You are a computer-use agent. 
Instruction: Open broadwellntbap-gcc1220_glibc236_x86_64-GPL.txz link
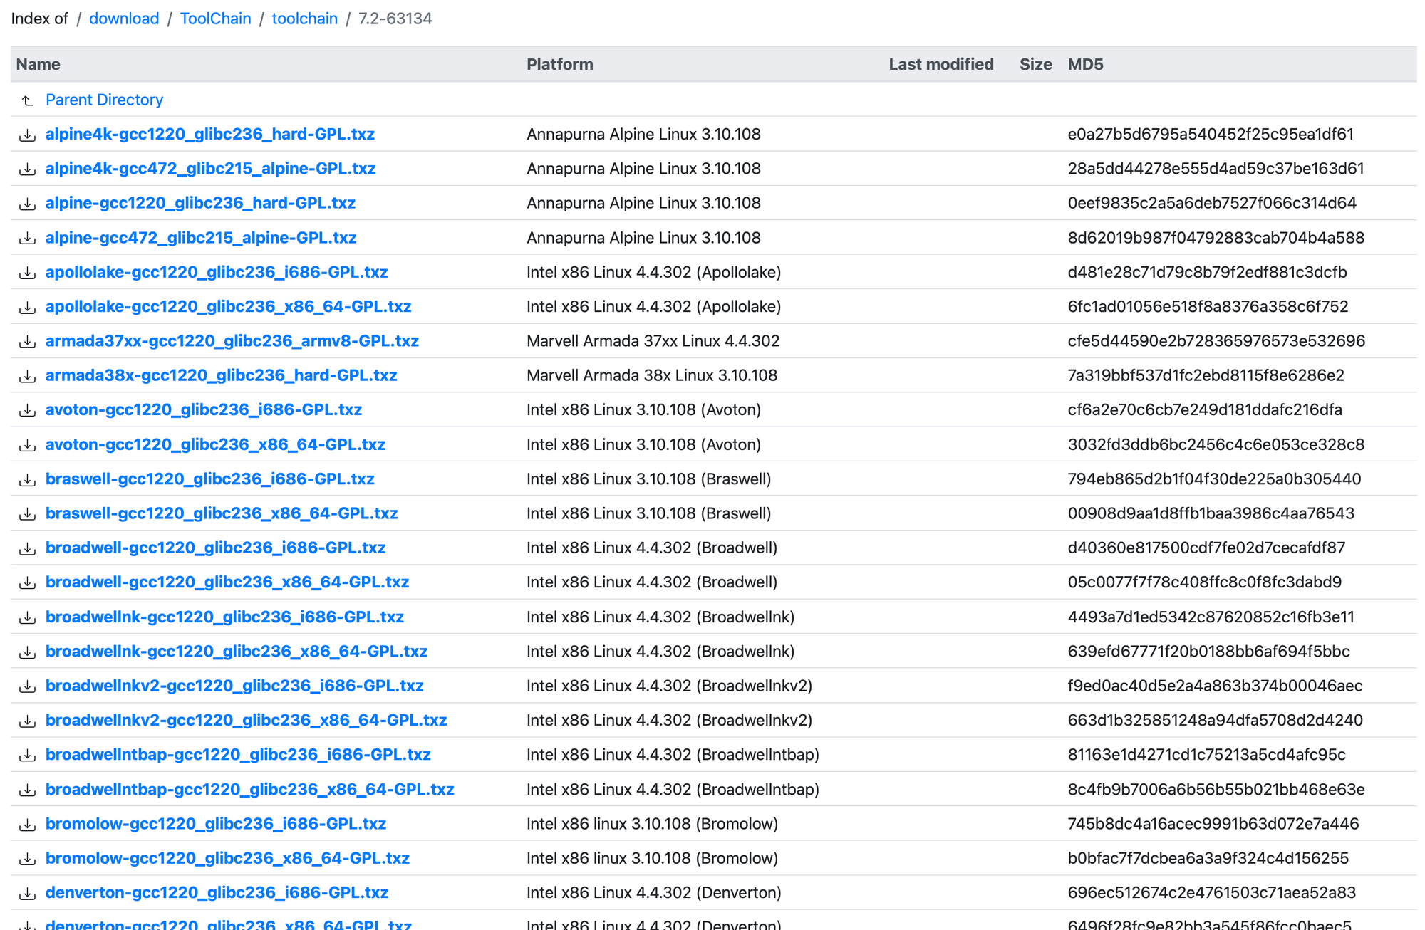coord(250,789)
